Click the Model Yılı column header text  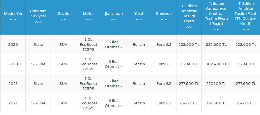(x=13, y=13)
